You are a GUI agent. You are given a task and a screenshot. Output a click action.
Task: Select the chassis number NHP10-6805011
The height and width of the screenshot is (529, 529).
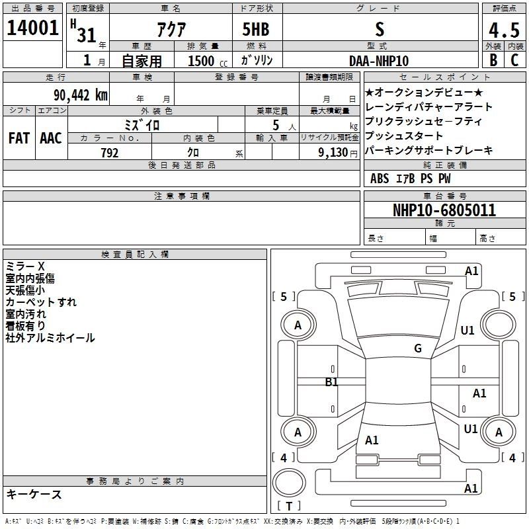click(444, 210)
